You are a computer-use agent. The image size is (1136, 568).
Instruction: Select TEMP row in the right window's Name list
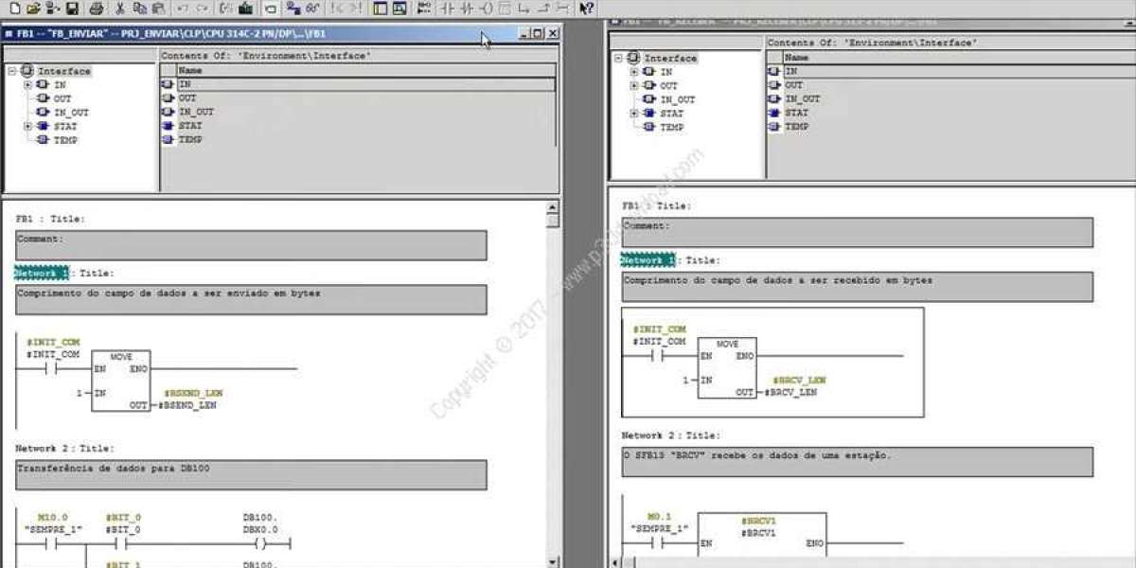coord(796,126)
